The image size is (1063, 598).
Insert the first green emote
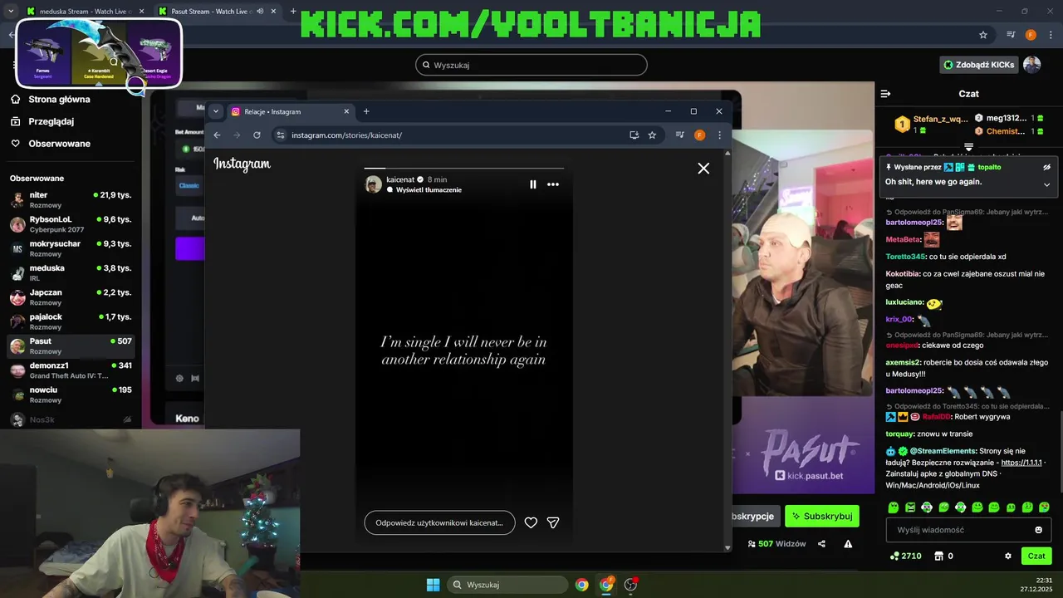tap(894, 507)
